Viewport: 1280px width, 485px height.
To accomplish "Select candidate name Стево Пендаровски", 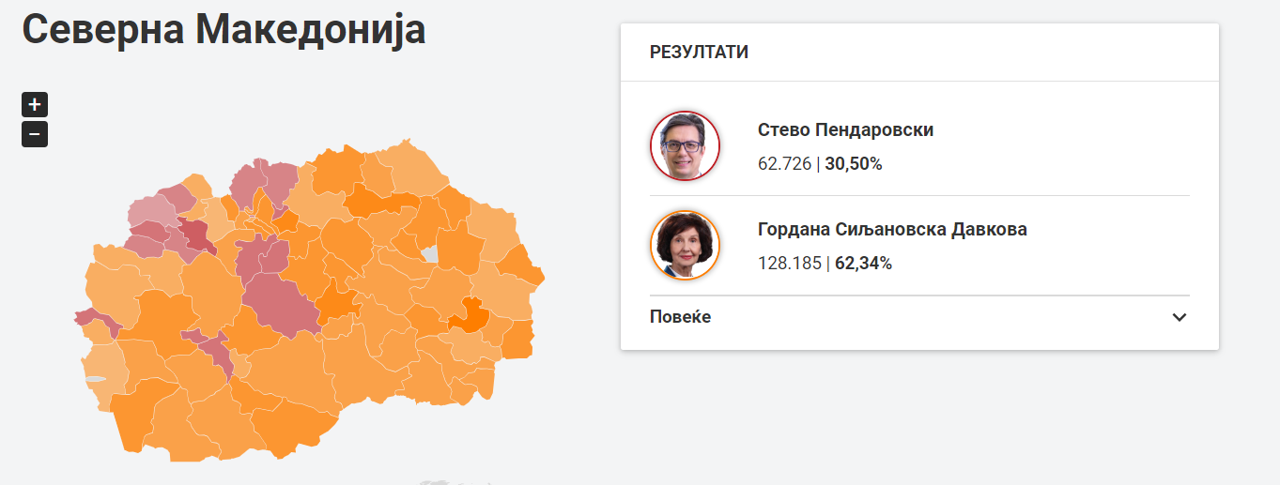I will coord(845,130).
